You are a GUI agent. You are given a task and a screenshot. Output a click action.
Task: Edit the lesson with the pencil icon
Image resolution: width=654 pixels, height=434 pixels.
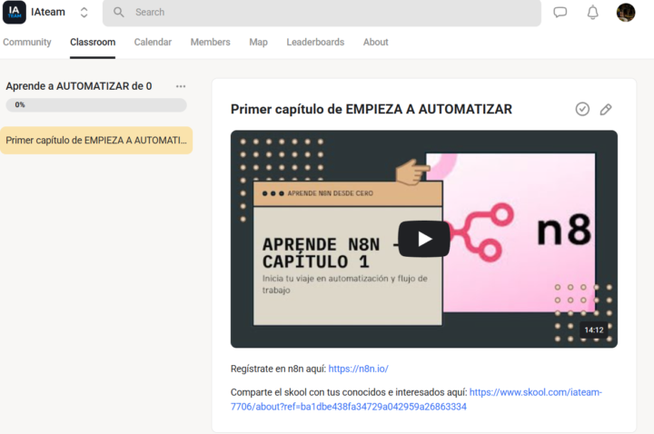(606, 109)
